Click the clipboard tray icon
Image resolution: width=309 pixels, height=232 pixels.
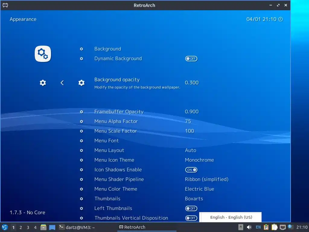coord(274,227)
